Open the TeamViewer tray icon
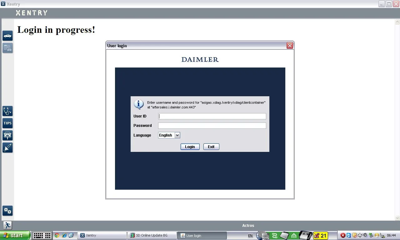Image resolution: width=400 pixels, height=240 pixels. pos(348,235)
